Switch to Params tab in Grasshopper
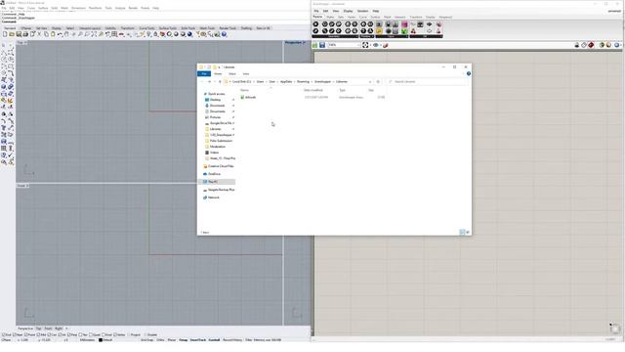Screen dimensions: 625x352 [317, 17]
